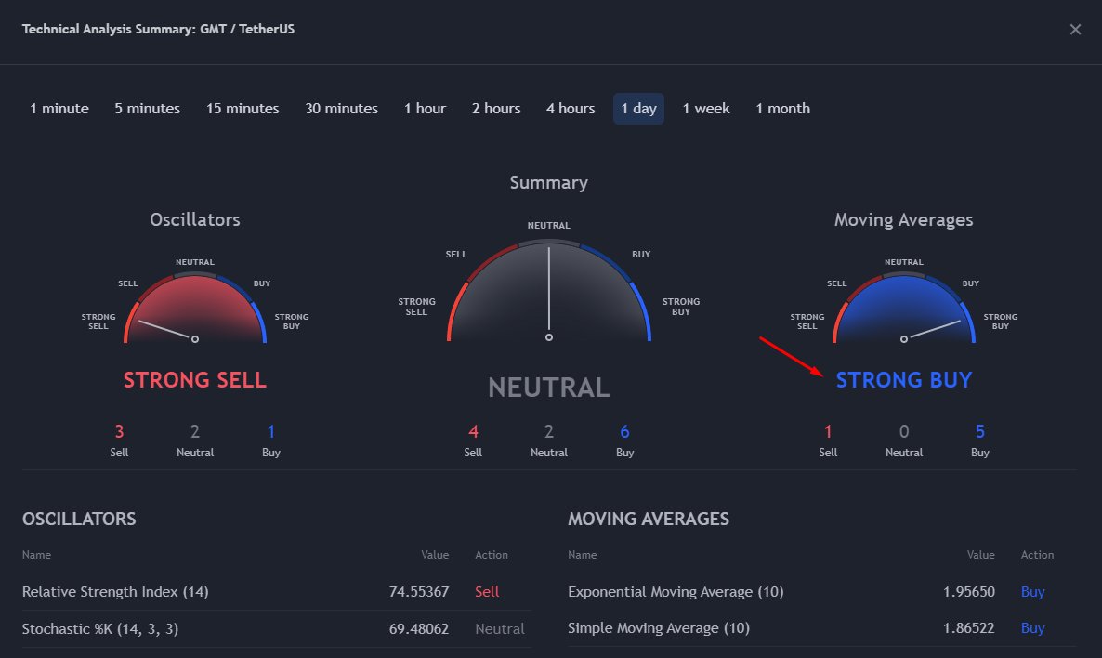Click the STRONG SELL rating text
This screenshot has height=658, width=1102.
[195, 380]
